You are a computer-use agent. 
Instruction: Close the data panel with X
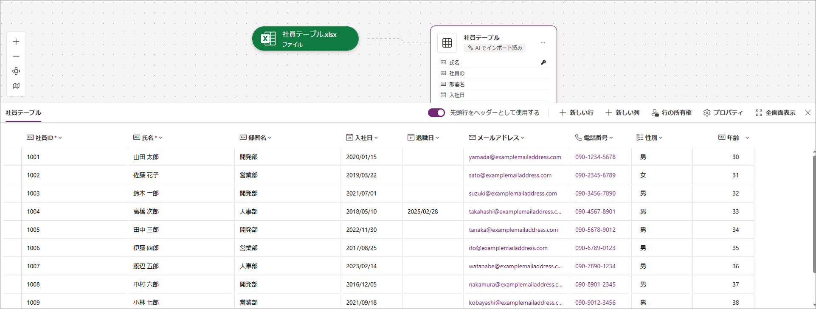808,113
